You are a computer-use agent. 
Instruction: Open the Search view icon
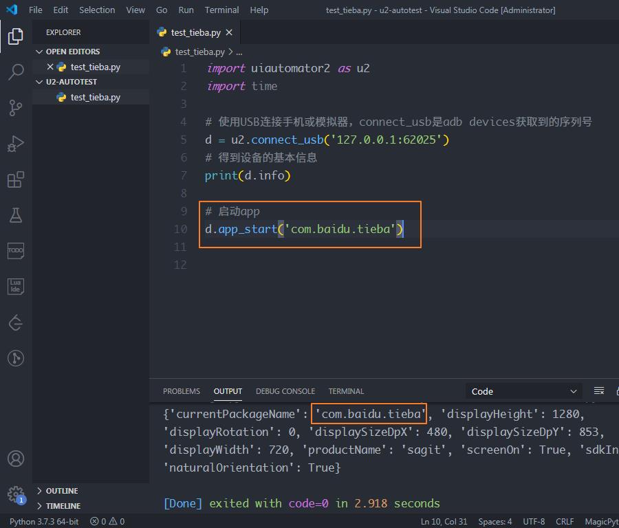15,71
